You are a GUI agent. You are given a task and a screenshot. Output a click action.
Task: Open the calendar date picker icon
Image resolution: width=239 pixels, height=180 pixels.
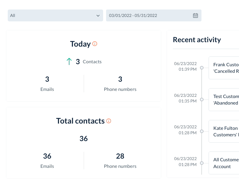coord(195,15)
